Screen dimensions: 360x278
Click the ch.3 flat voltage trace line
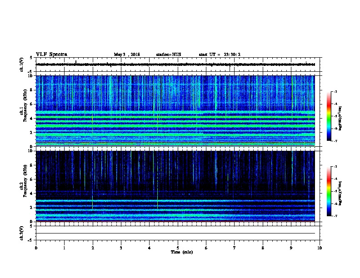coord(175,233)
